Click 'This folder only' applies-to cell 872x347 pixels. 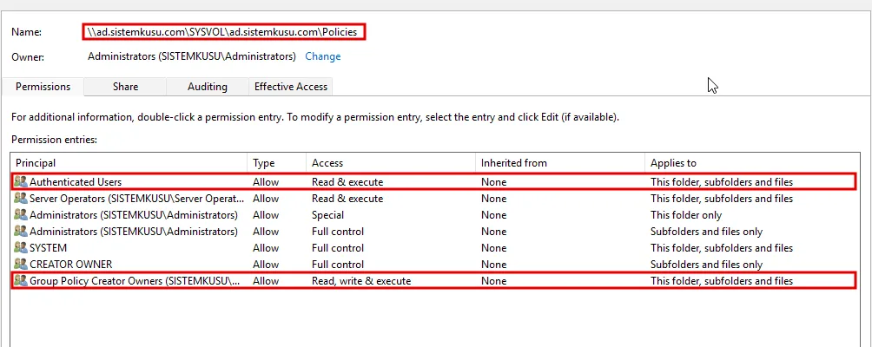[686, 215]
